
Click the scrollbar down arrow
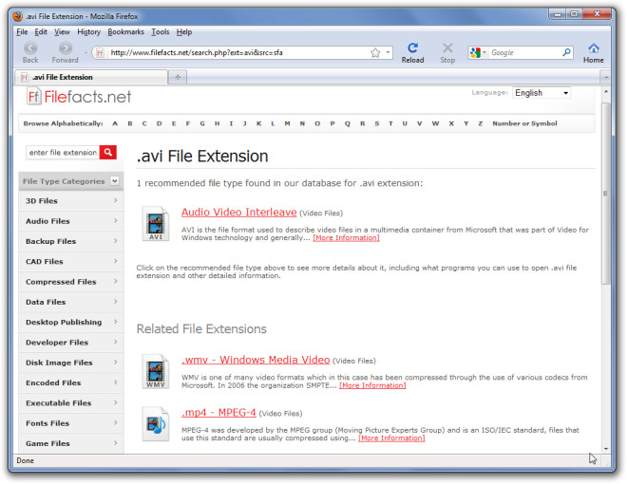(606, 449)
